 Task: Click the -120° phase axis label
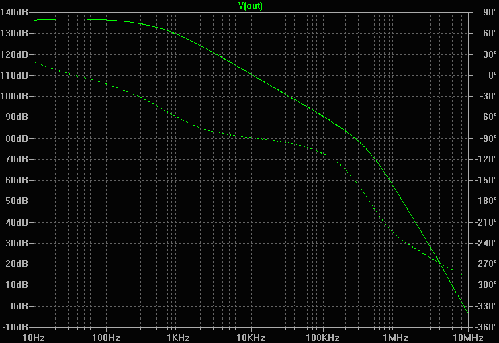pyautogui.click(x=487, y=159)
